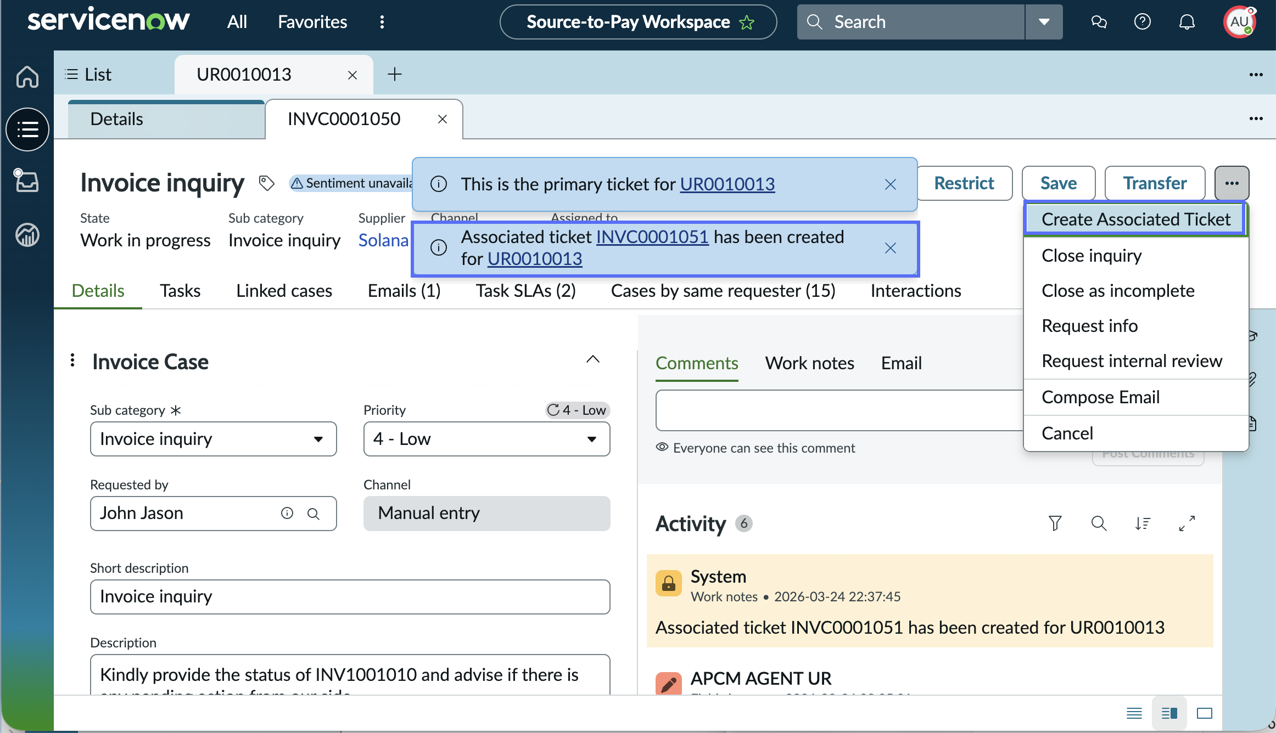This screenshot has width=1276, height=733.
Task: Choose Close inquiry from the menu
Action: 1136,256
